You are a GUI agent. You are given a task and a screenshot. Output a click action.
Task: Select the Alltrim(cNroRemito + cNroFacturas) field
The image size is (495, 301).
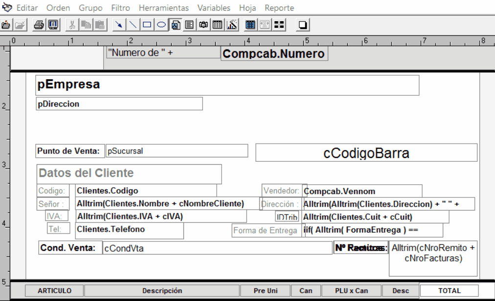[x=433, y=258]
